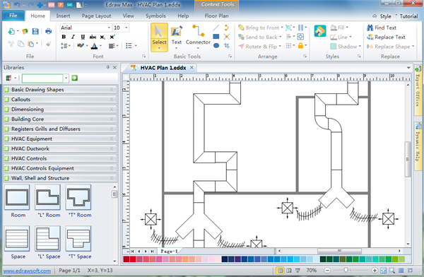The width and height of the screenshot is (424, 277).
Task: Pick the dark navy blue swatch in palette
Action: pos(225,259)
